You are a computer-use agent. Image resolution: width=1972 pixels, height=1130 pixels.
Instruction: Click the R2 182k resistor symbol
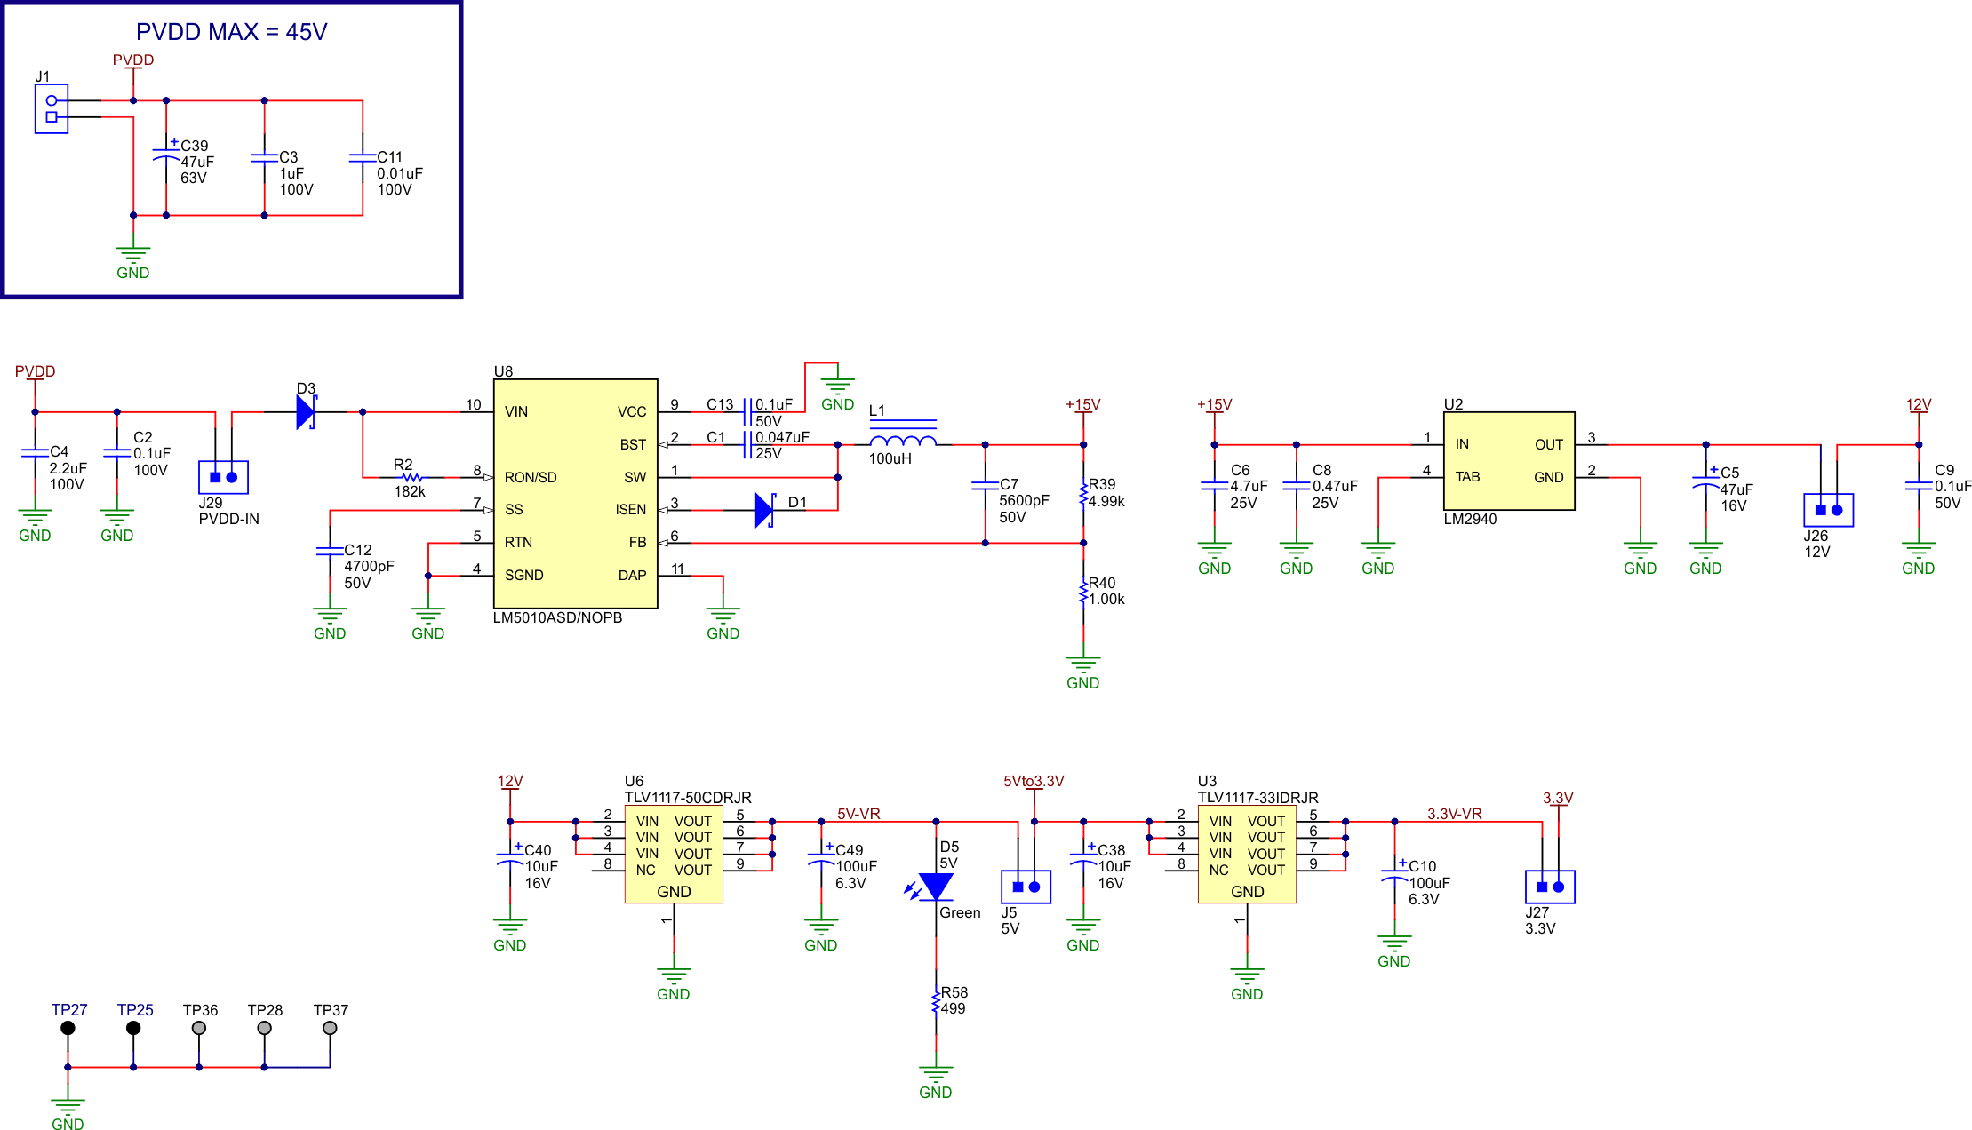[411, 477]
